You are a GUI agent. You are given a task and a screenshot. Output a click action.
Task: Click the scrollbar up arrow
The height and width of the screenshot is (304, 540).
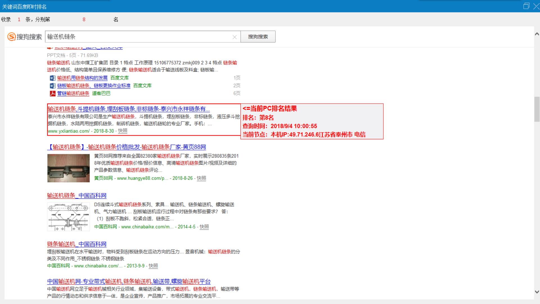click(537, 34)
